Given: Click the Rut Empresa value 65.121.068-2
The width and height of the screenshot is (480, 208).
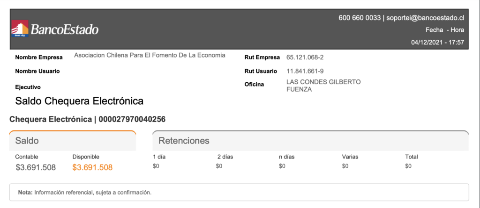Looking at the screenshot, I should (304, 57).
